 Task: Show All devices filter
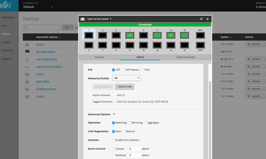tap(68, 27)
